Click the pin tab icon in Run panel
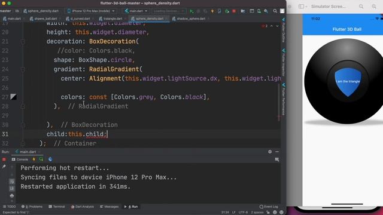 coord(4,167)
